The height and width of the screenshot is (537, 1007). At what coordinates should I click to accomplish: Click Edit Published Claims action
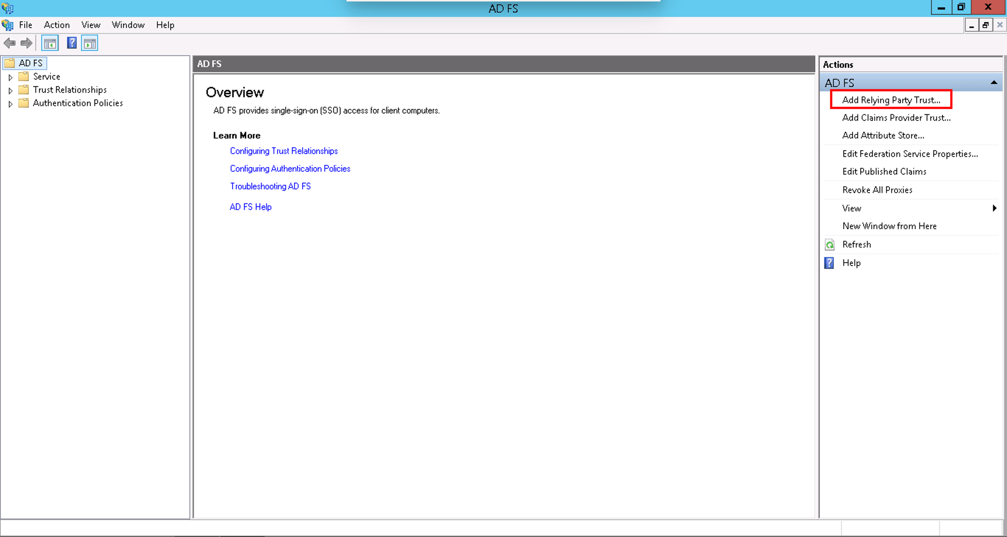tap(884, 171)
